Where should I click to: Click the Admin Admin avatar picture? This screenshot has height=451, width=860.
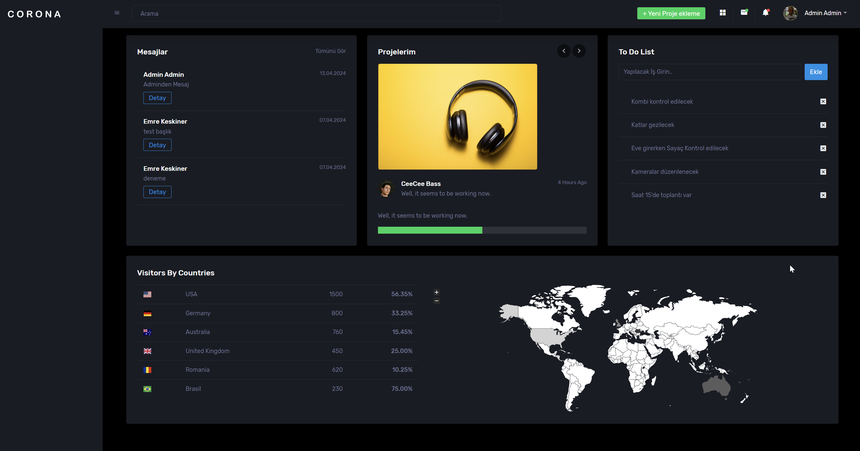(x=790, y=13)
